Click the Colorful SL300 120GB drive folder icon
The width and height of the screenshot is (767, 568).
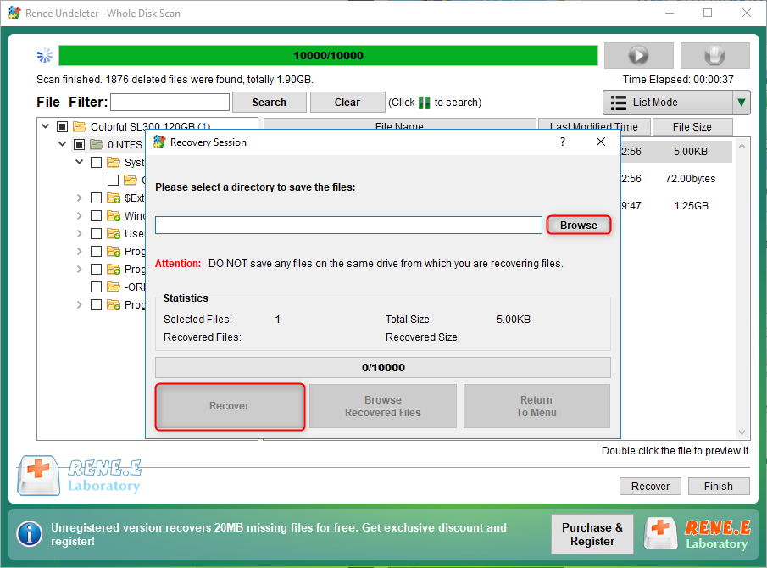pyautogui.click(x=80, y=127)
